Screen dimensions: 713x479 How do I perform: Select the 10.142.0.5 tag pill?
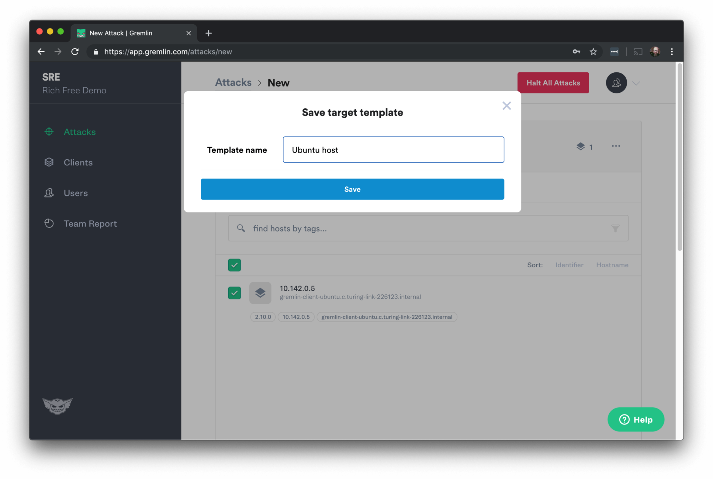[x=296, y=317]
